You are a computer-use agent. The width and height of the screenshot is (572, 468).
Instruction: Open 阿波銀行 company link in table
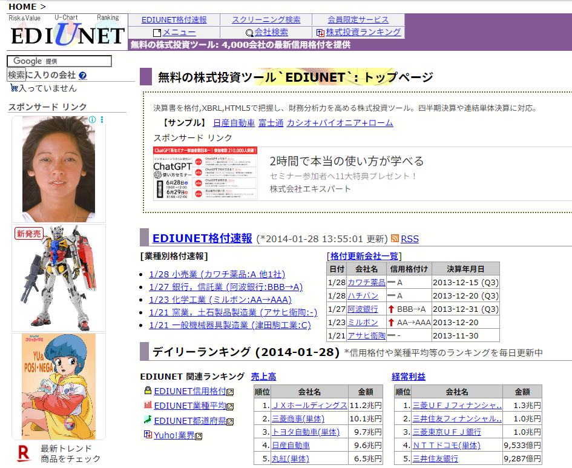[x=363, y=309]
